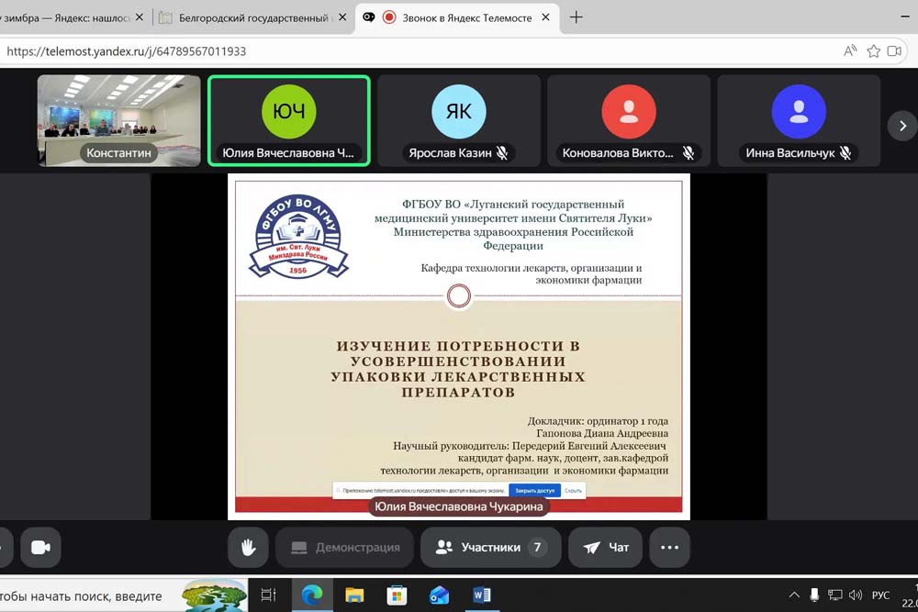
Task: Close the Белгородский государственный tab
Action: coord(342,17)
